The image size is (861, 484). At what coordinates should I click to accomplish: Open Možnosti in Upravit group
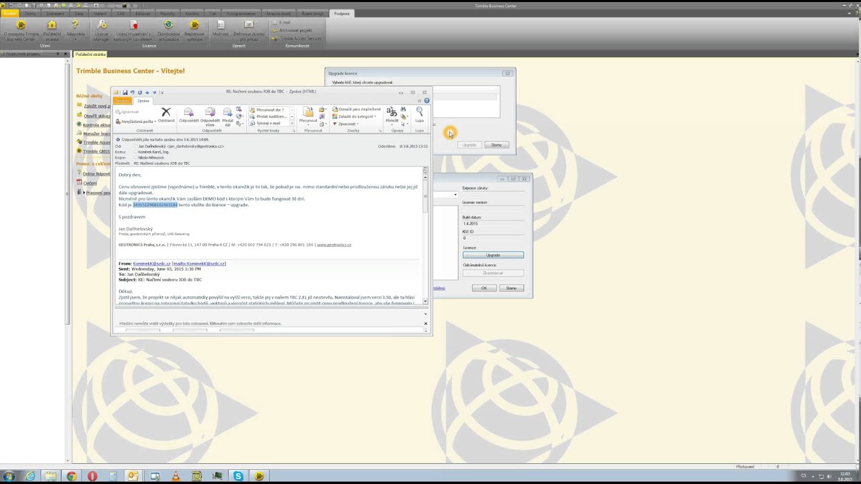[221, 28]
